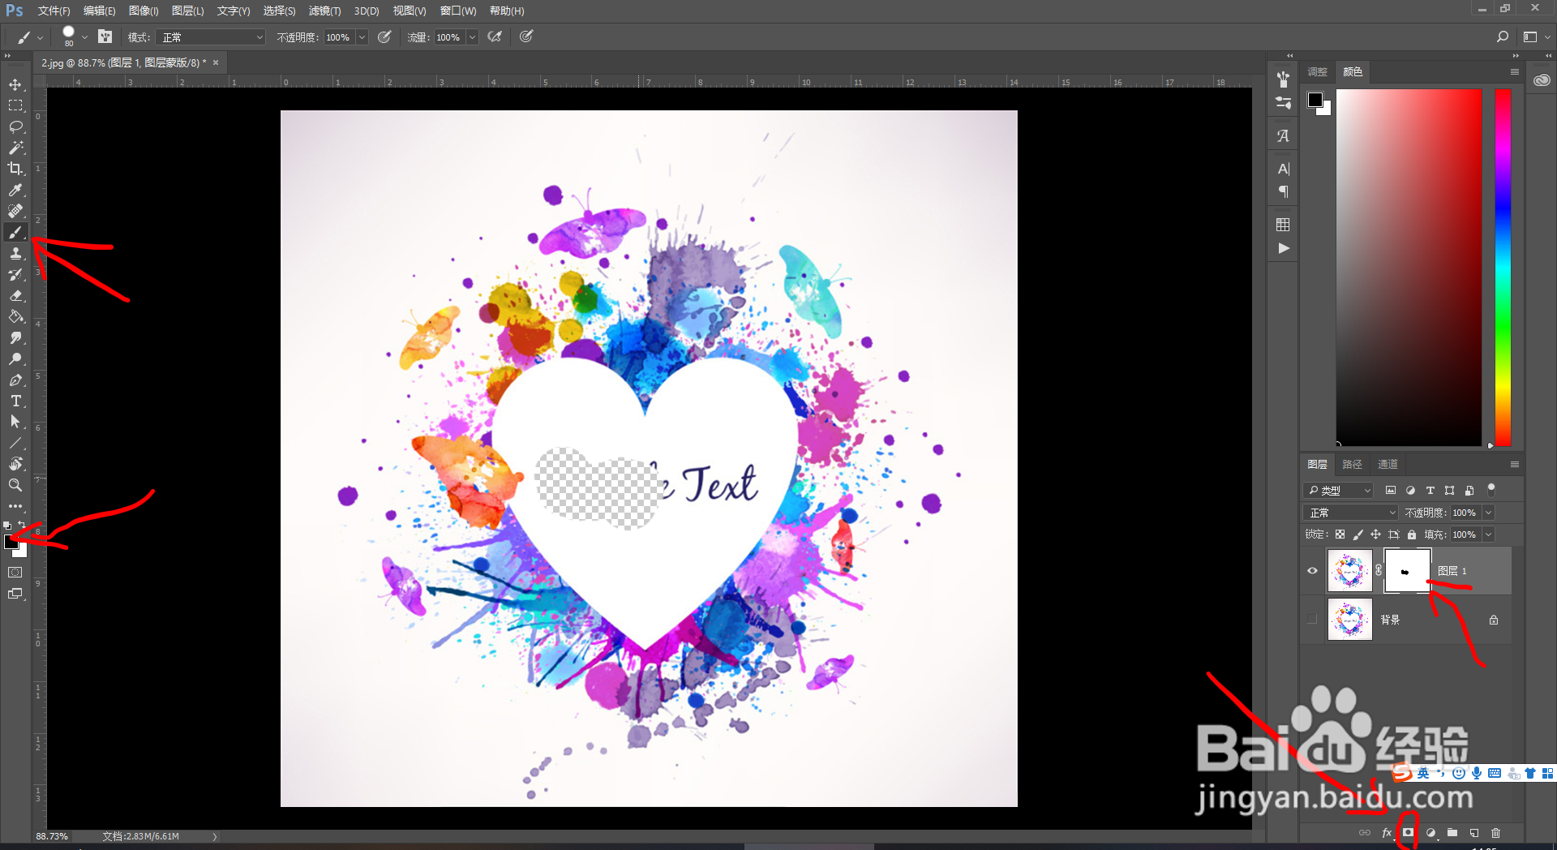Open layer 不透明度 dropdown arrow
The height and width of the screenshot is (850, 1557).
tap(1488, 513)
